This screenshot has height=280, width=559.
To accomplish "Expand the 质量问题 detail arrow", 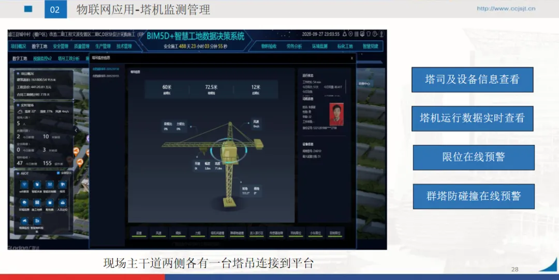I will (29, 131).
